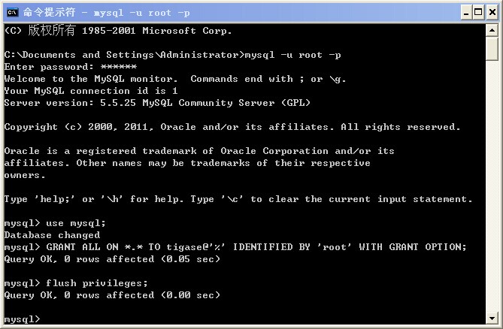Image resolution: width=503 pixels, height=329 pixels.
Task: Click the 'use mysql;' command text
Action: [76, 223]
